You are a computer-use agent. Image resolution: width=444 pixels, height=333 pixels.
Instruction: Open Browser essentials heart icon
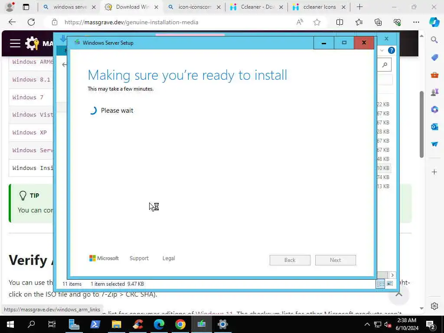[x=397, y=22]
